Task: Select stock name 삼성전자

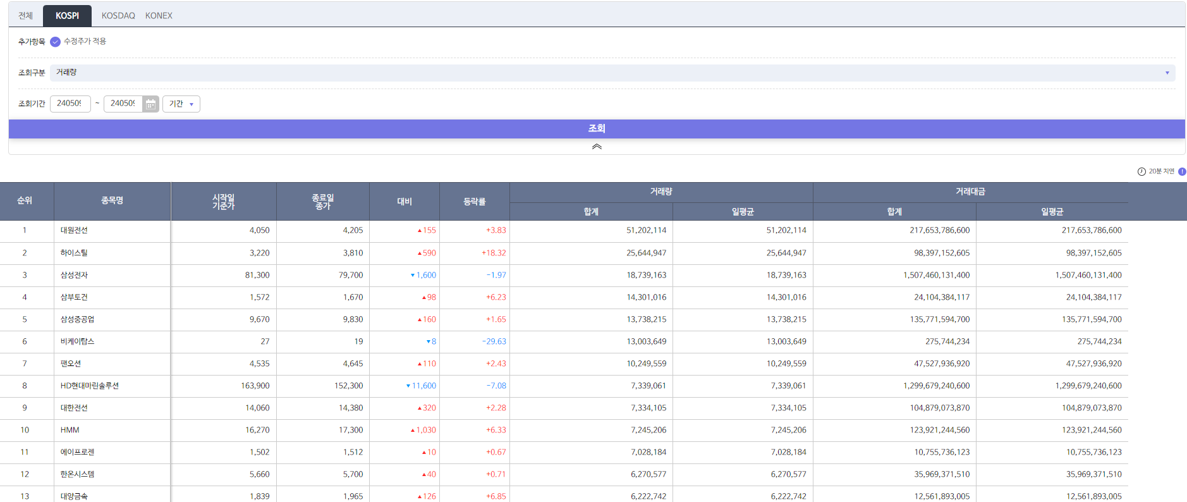Action: (74, 275)
